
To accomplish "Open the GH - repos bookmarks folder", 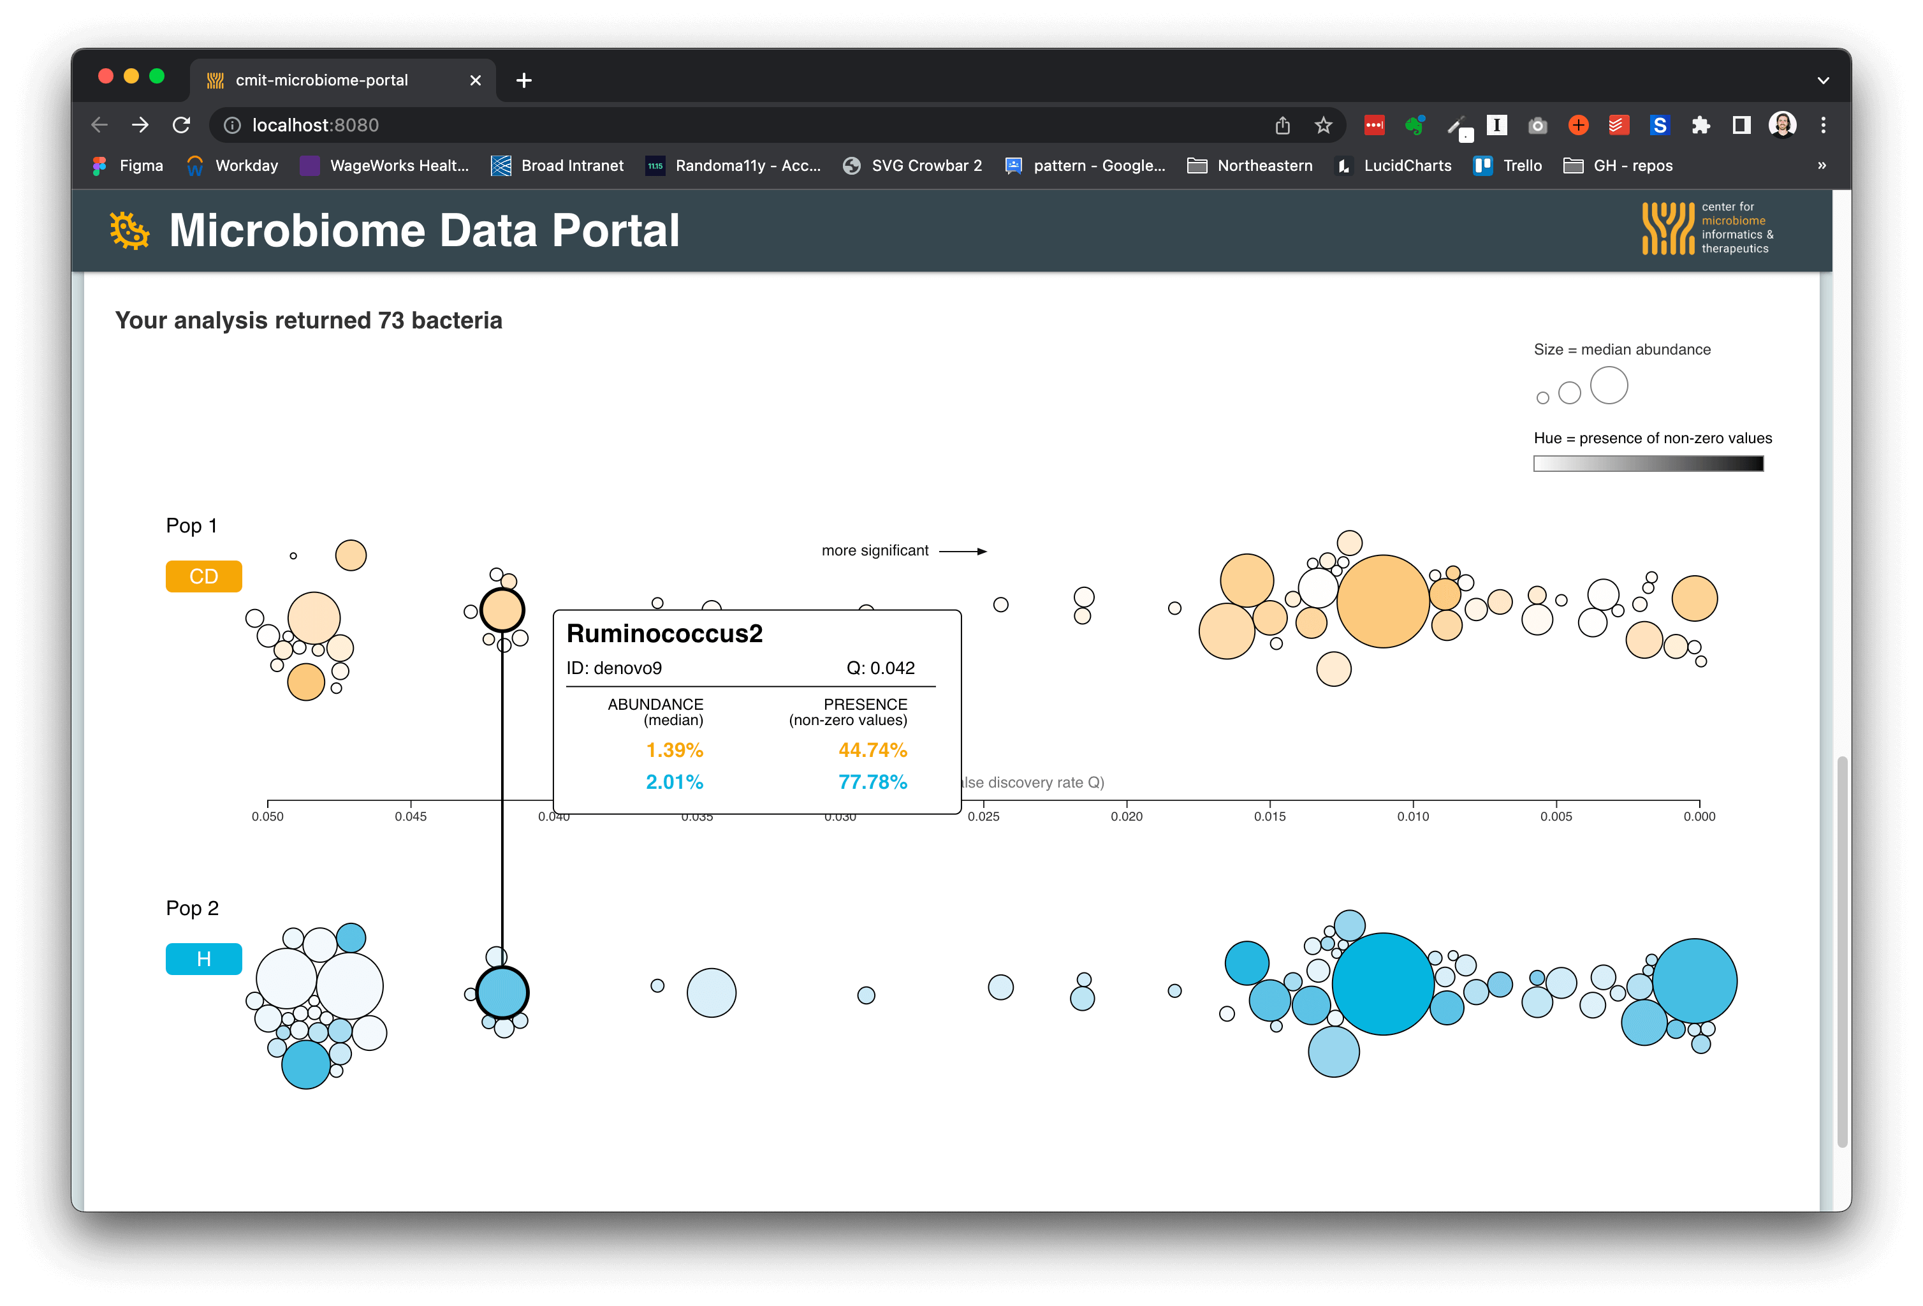I will 1618,166.
